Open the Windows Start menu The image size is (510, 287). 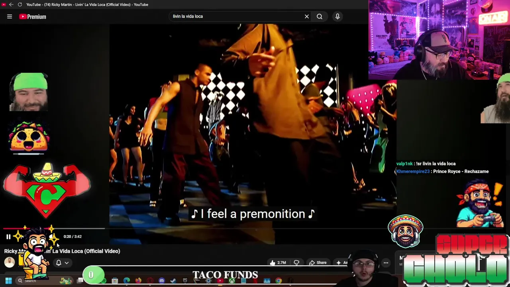pos(8,281)
